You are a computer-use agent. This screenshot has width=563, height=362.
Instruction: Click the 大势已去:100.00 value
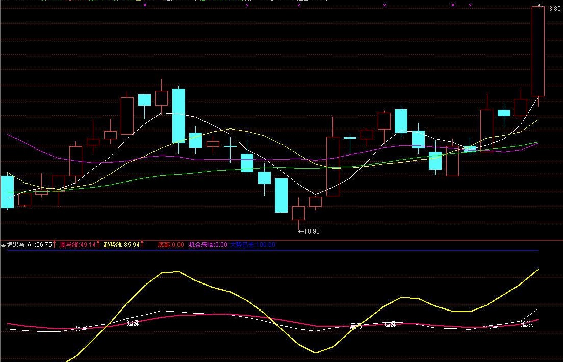[x=253, y=245]
